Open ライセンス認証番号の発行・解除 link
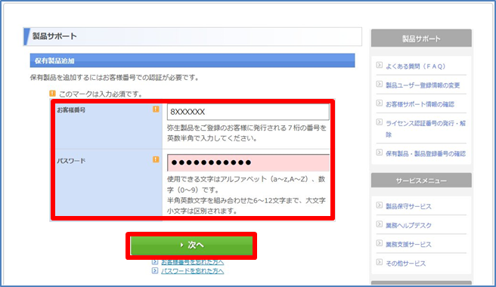496x287 pixels. pos(426,128)
